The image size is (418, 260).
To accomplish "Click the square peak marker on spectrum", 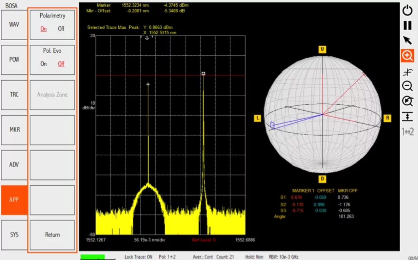I will tap(203, 74).
